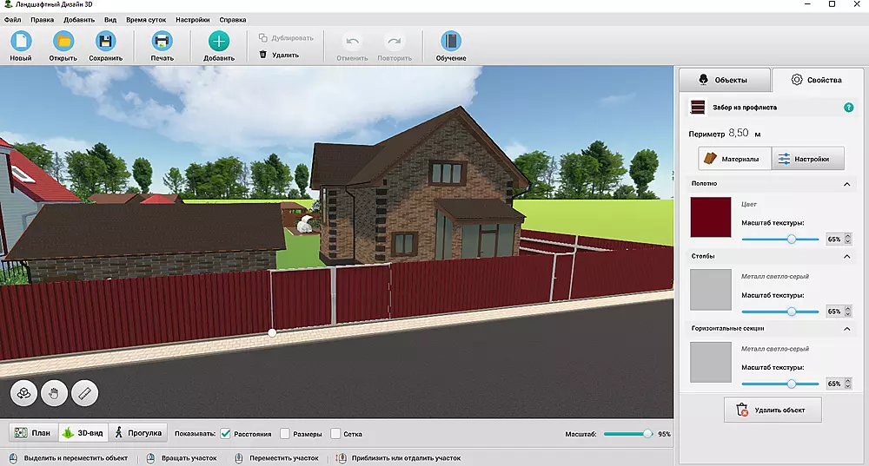The height and width of the screenshot is (466, 869).
Task: Collapse the Полотно section
Action: click(847, 184)
